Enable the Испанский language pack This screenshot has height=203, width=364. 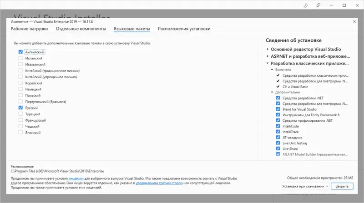tap(20, 58)
